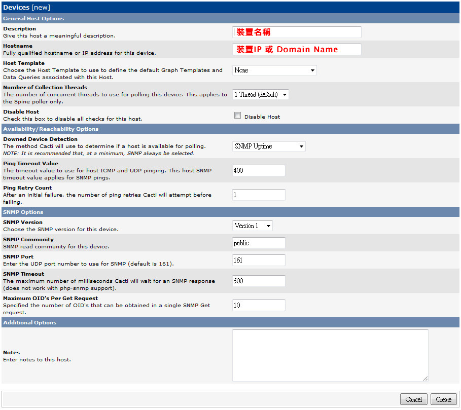Click the 'Host Template' bold label
Screen dimensions: 461x410
(24, 63)
